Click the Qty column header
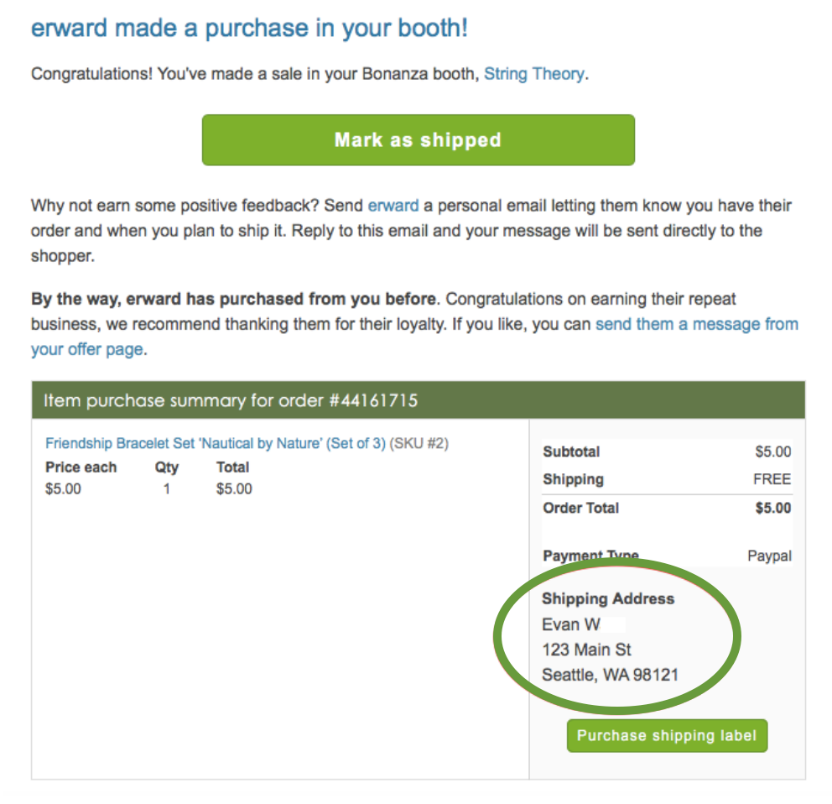 coord(167,467)
